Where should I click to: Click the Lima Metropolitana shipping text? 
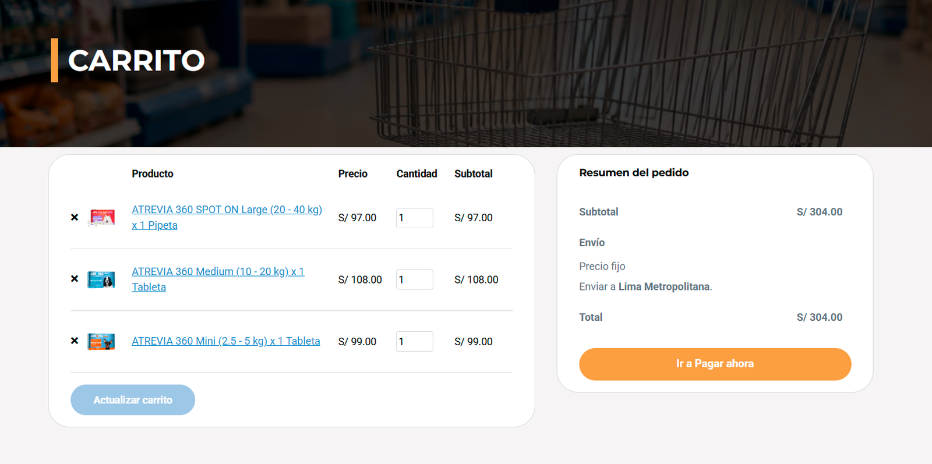point(664,286)
